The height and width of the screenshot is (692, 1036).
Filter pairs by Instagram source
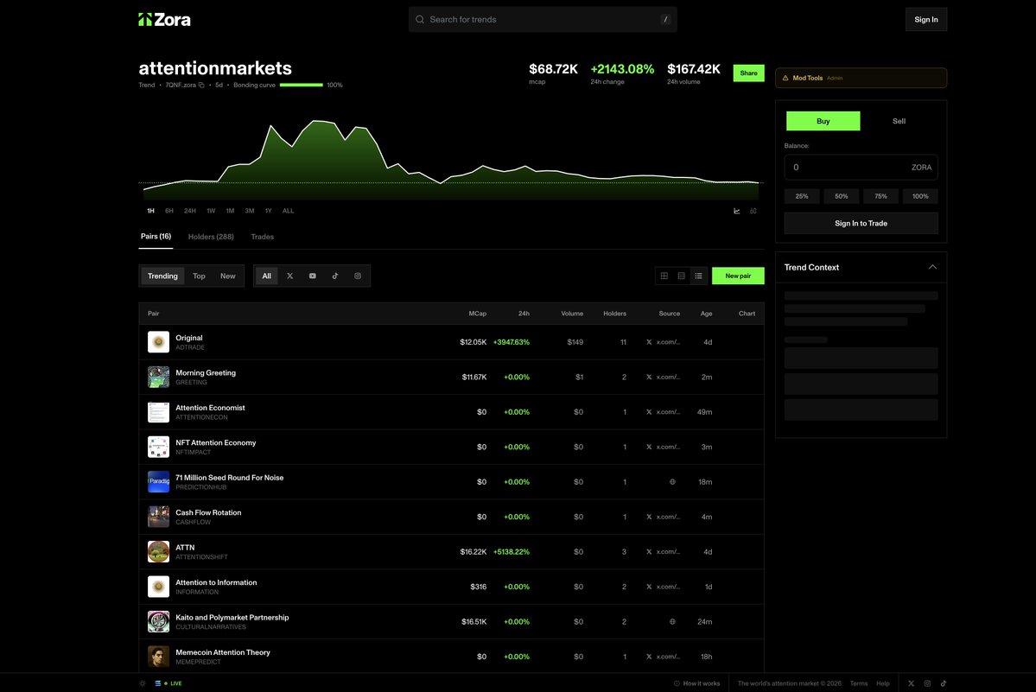[358, 276]
